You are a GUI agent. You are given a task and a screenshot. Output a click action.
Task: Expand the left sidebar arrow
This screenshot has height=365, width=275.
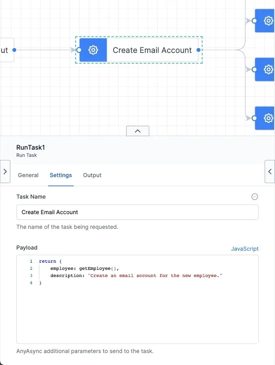[x=5, y=172]
